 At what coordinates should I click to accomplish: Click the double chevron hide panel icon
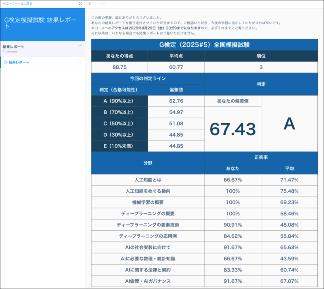pyautogui.click(x=90, y=3)
